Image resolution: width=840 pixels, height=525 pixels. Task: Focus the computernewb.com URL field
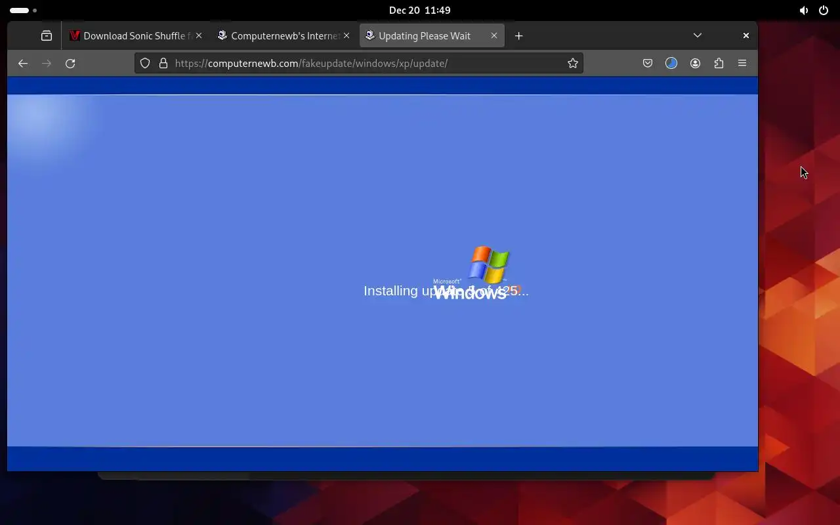(x=359, y=63)
